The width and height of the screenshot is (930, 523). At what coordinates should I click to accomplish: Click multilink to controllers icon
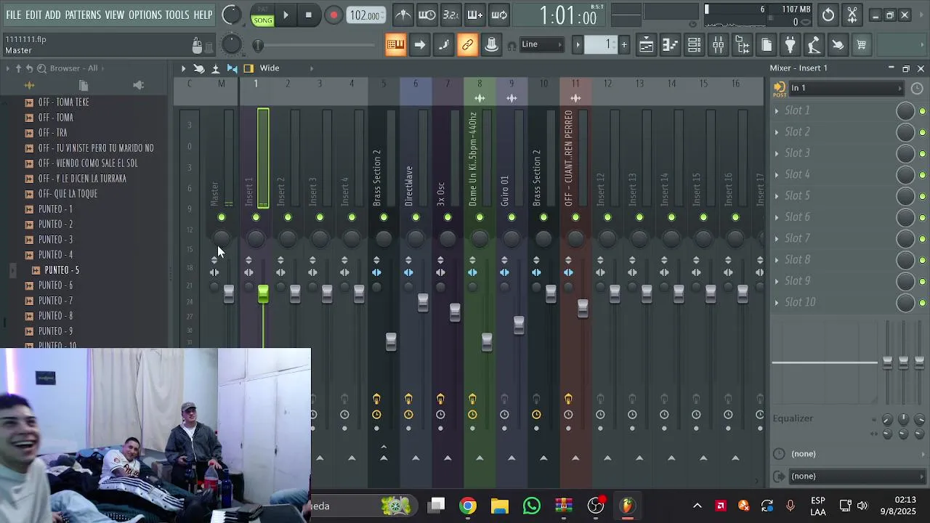491,45
